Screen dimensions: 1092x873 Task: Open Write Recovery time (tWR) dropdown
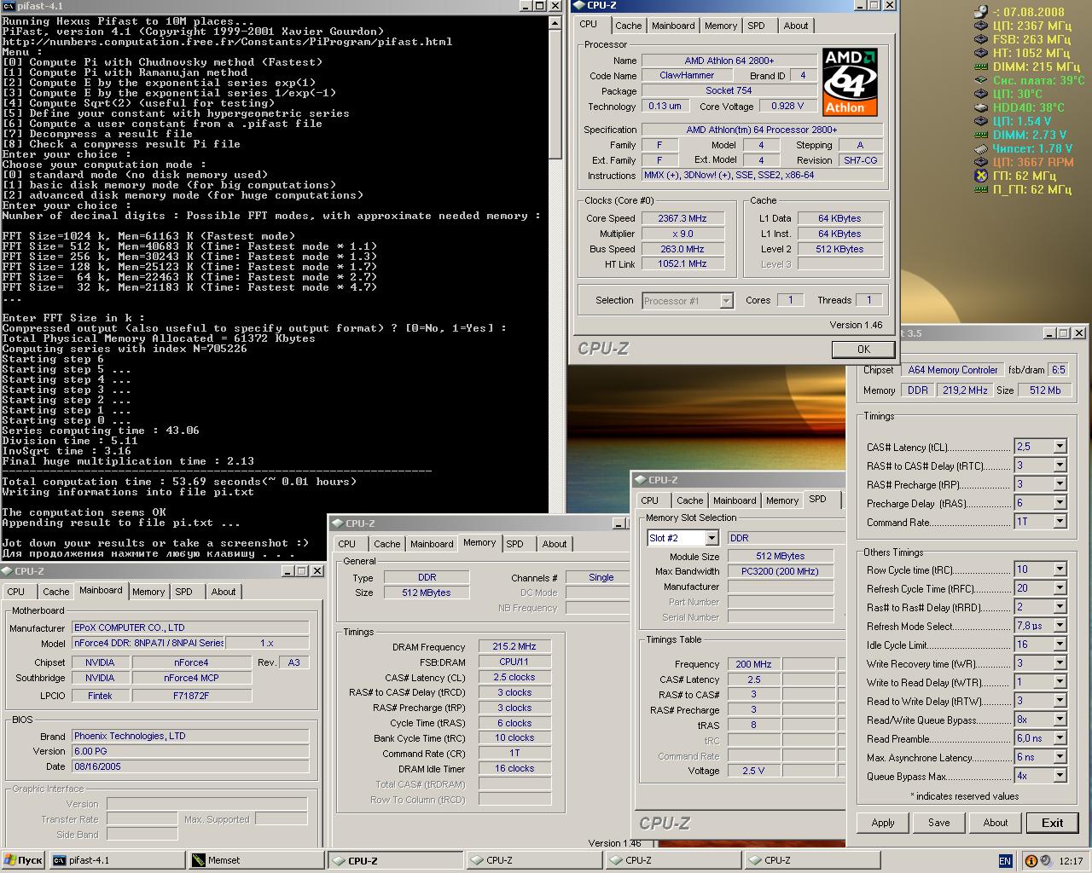coord(1060,663)
